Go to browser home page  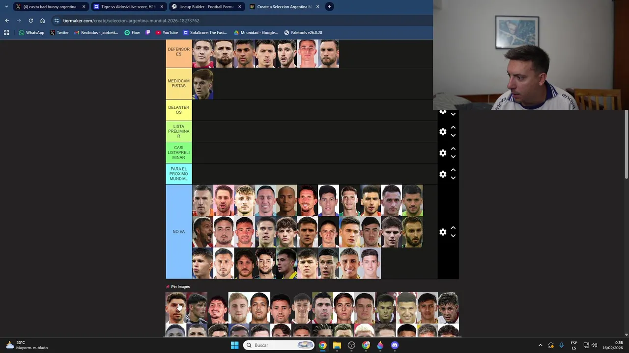(42, 21)
